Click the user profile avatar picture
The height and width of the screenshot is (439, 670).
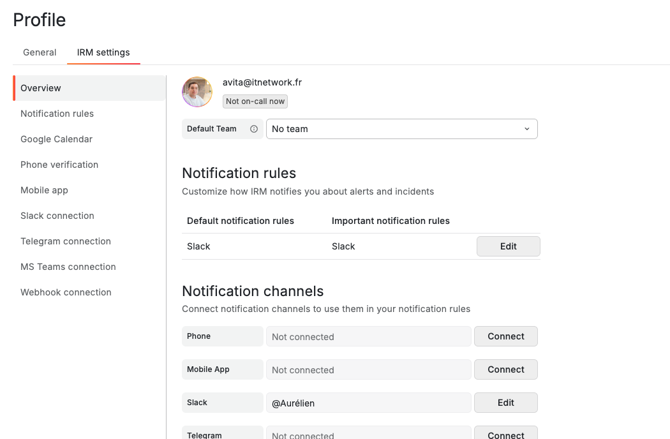point(197,92)
